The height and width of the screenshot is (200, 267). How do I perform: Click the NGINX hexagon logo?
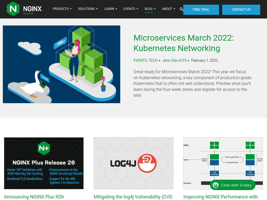click(x=13, y=9)
